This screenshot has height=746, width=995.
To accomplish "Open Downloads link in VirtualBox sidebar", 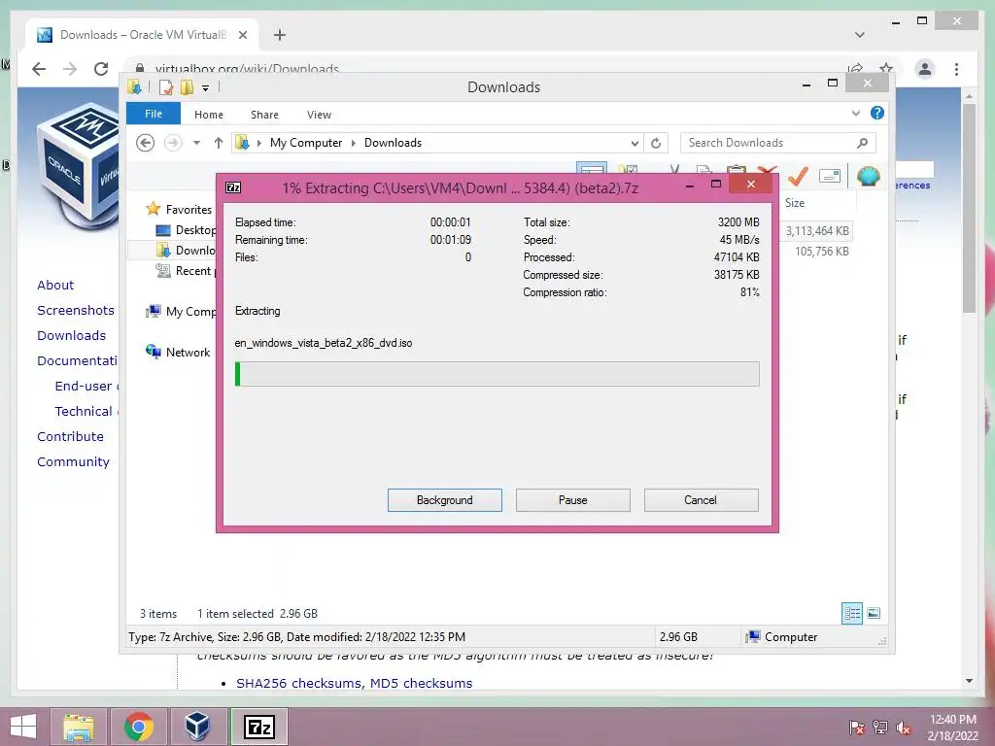I will 71,335.
